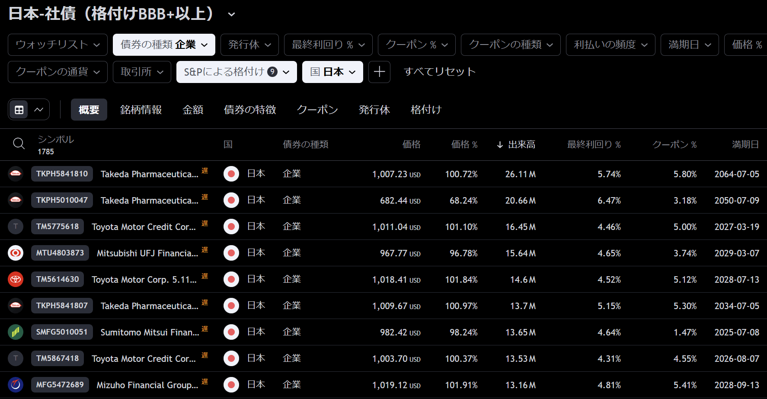The image size is (767, 399).
Task: Sort by the 満期日 column header
Action: (745, 144)
